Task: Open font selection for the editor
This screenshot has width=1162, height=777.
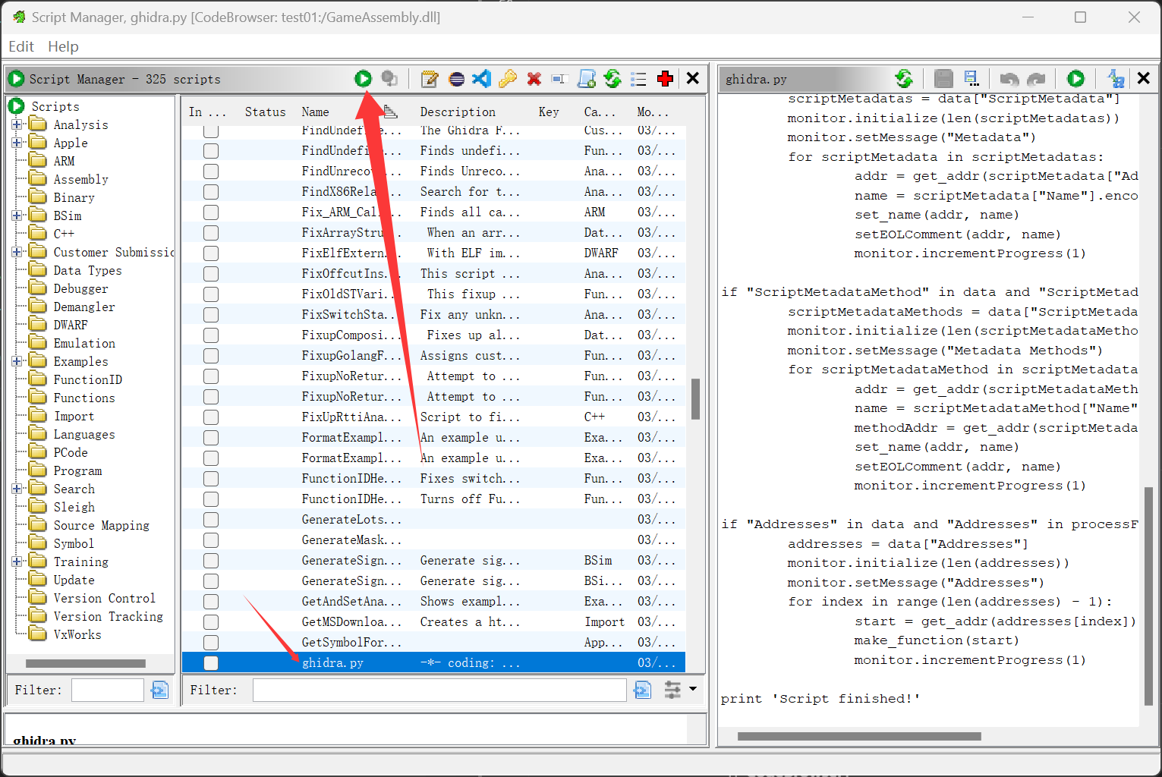Action: [1116, 78]
